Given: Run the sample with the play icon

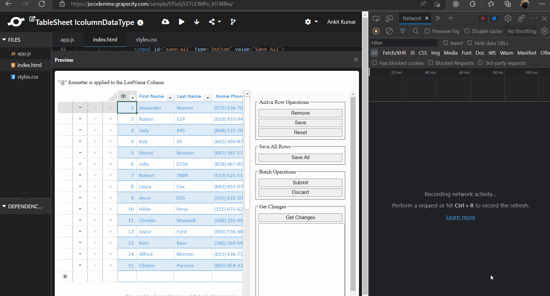Looking at the screenshot, I should [x=181, y=22].
